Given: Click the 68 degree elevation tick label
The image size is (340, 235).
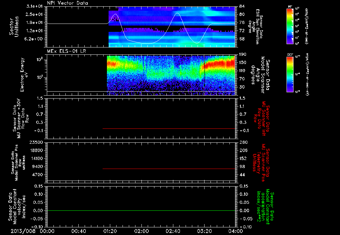Looking at the screenshot, I should click(x=242, y=39).
